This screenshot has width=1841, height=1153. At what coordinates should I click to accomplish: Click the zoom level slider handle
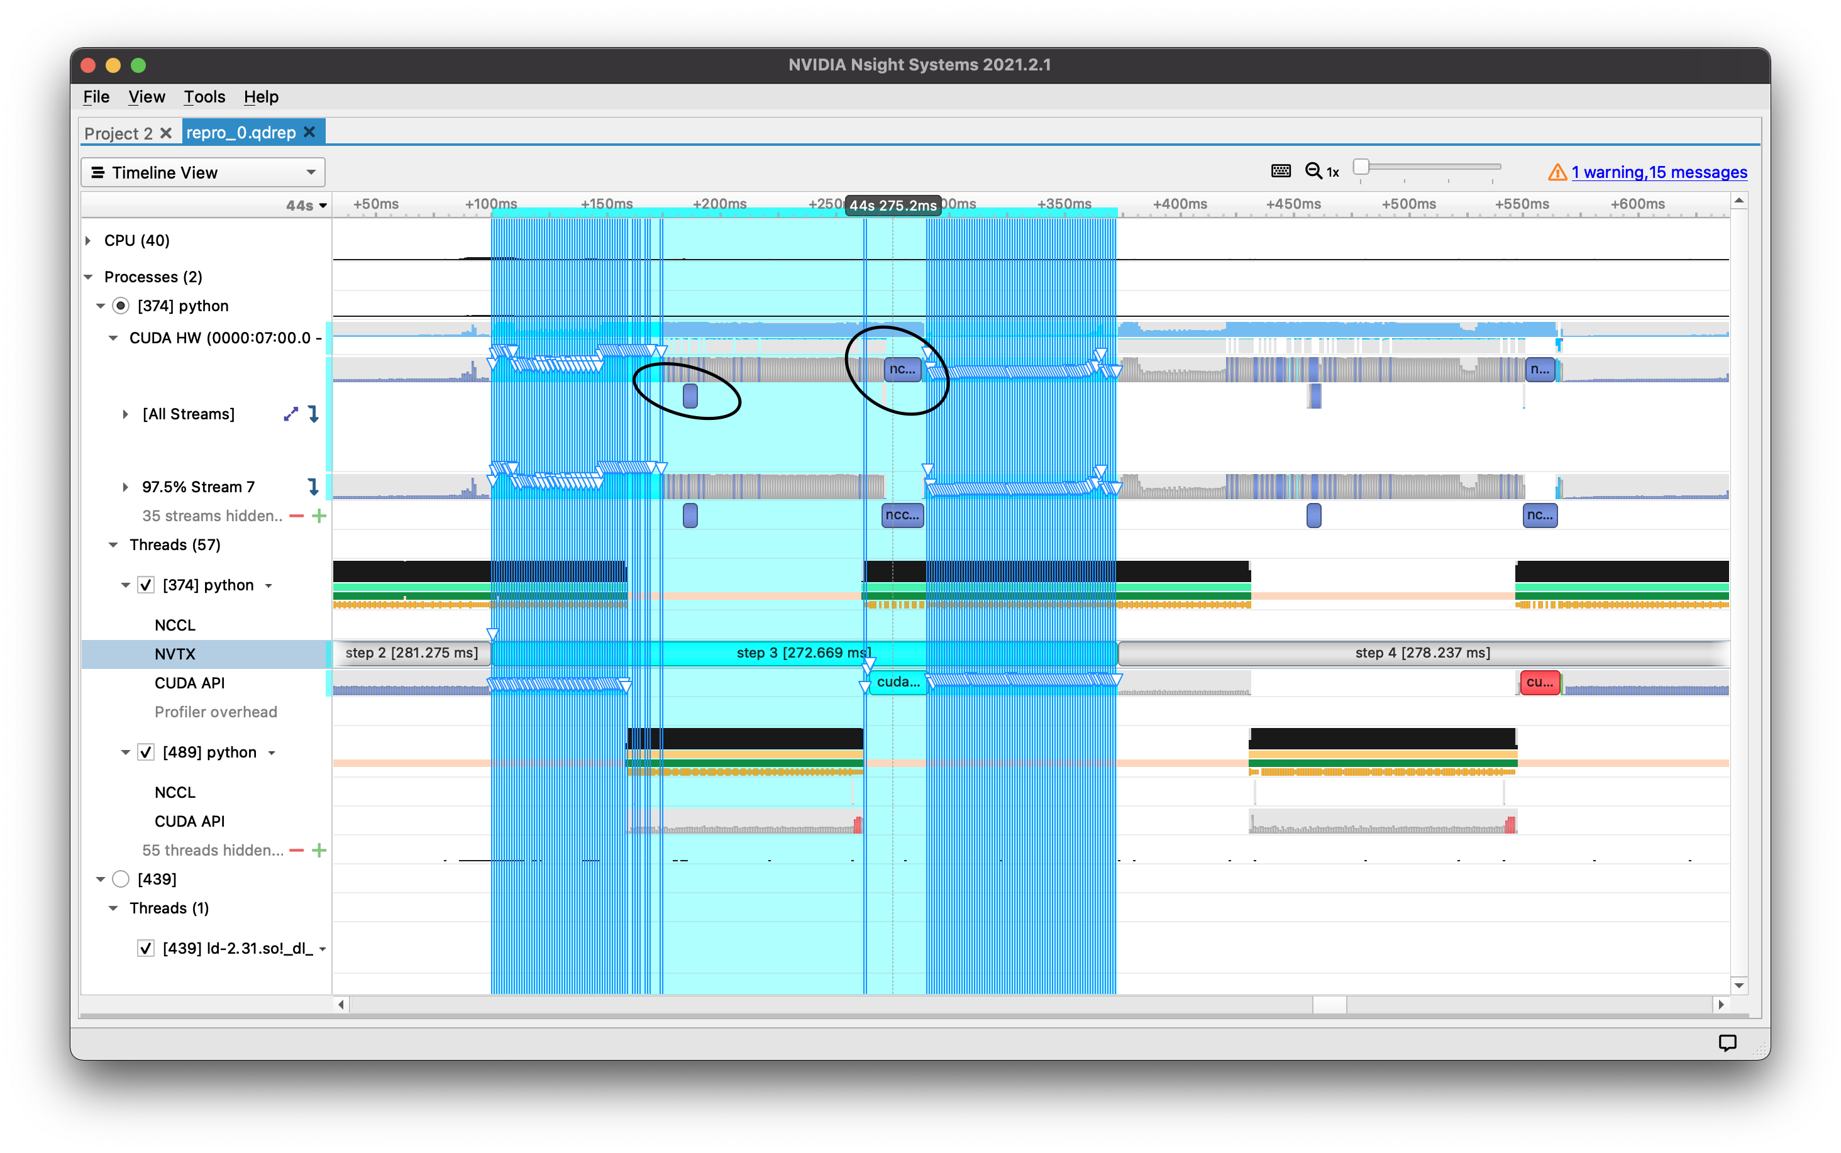(1361, 166)
